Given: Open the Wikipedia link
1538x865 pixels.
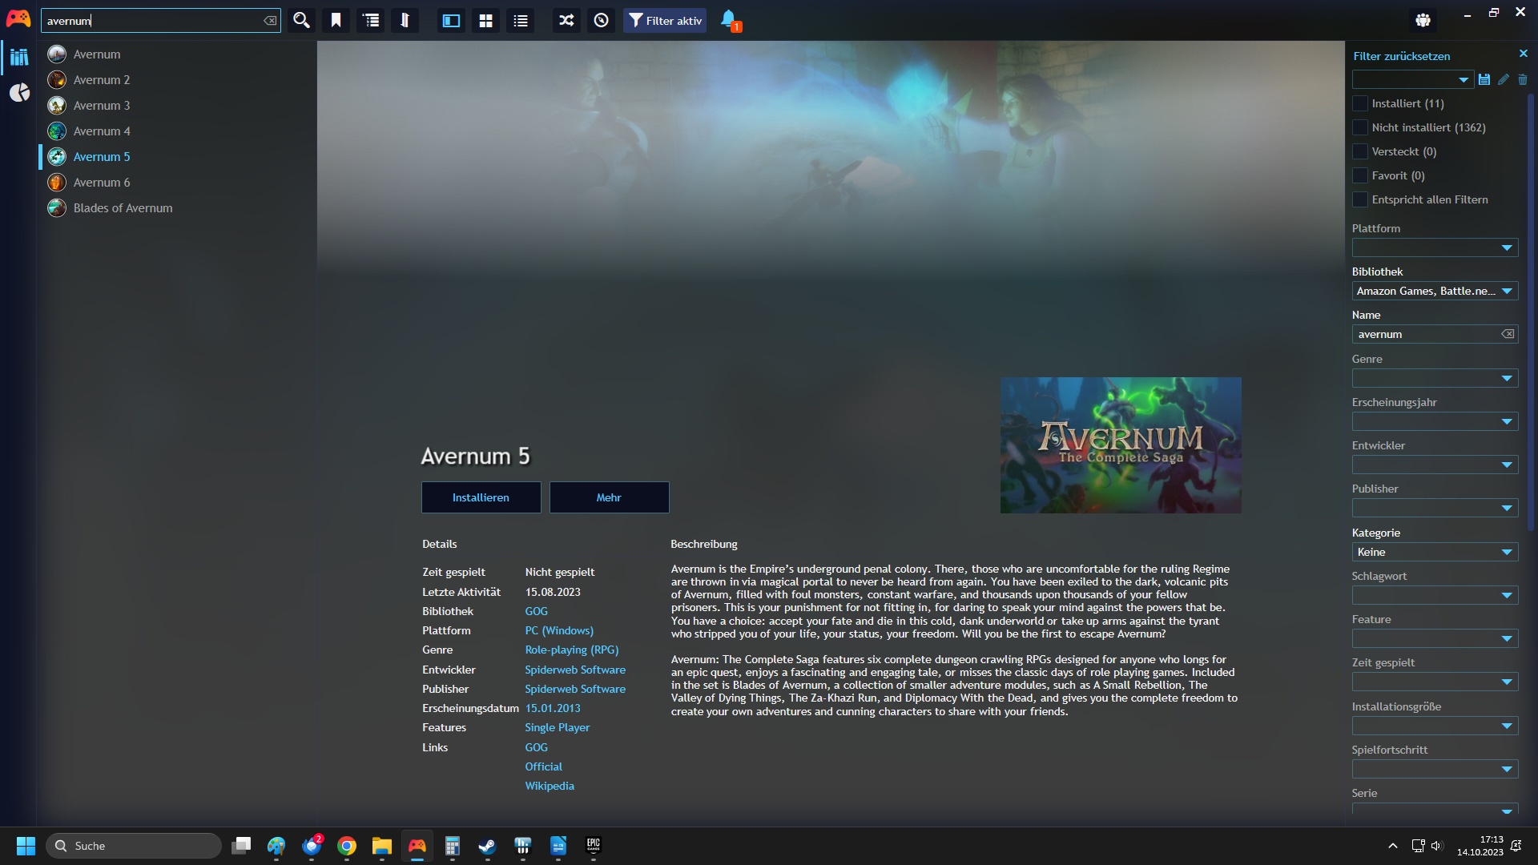Looking at the screenshot, I should (550, 786).
